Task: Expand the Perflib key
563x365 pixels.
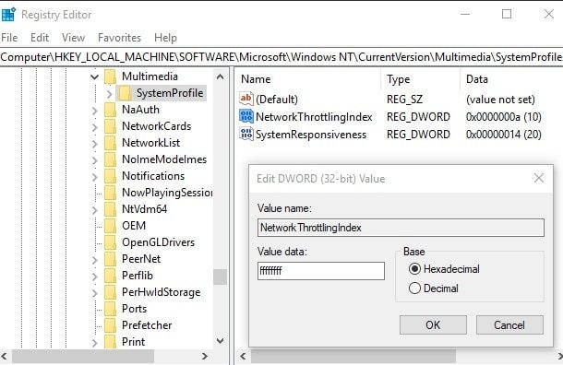Action: (x=94, y=277)
